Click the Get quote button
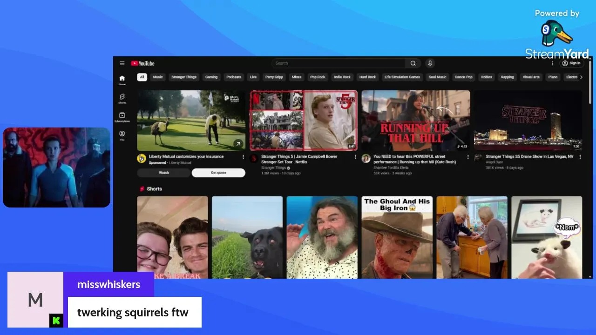Screen dimensions: 596x335 [x=218, y=173]
